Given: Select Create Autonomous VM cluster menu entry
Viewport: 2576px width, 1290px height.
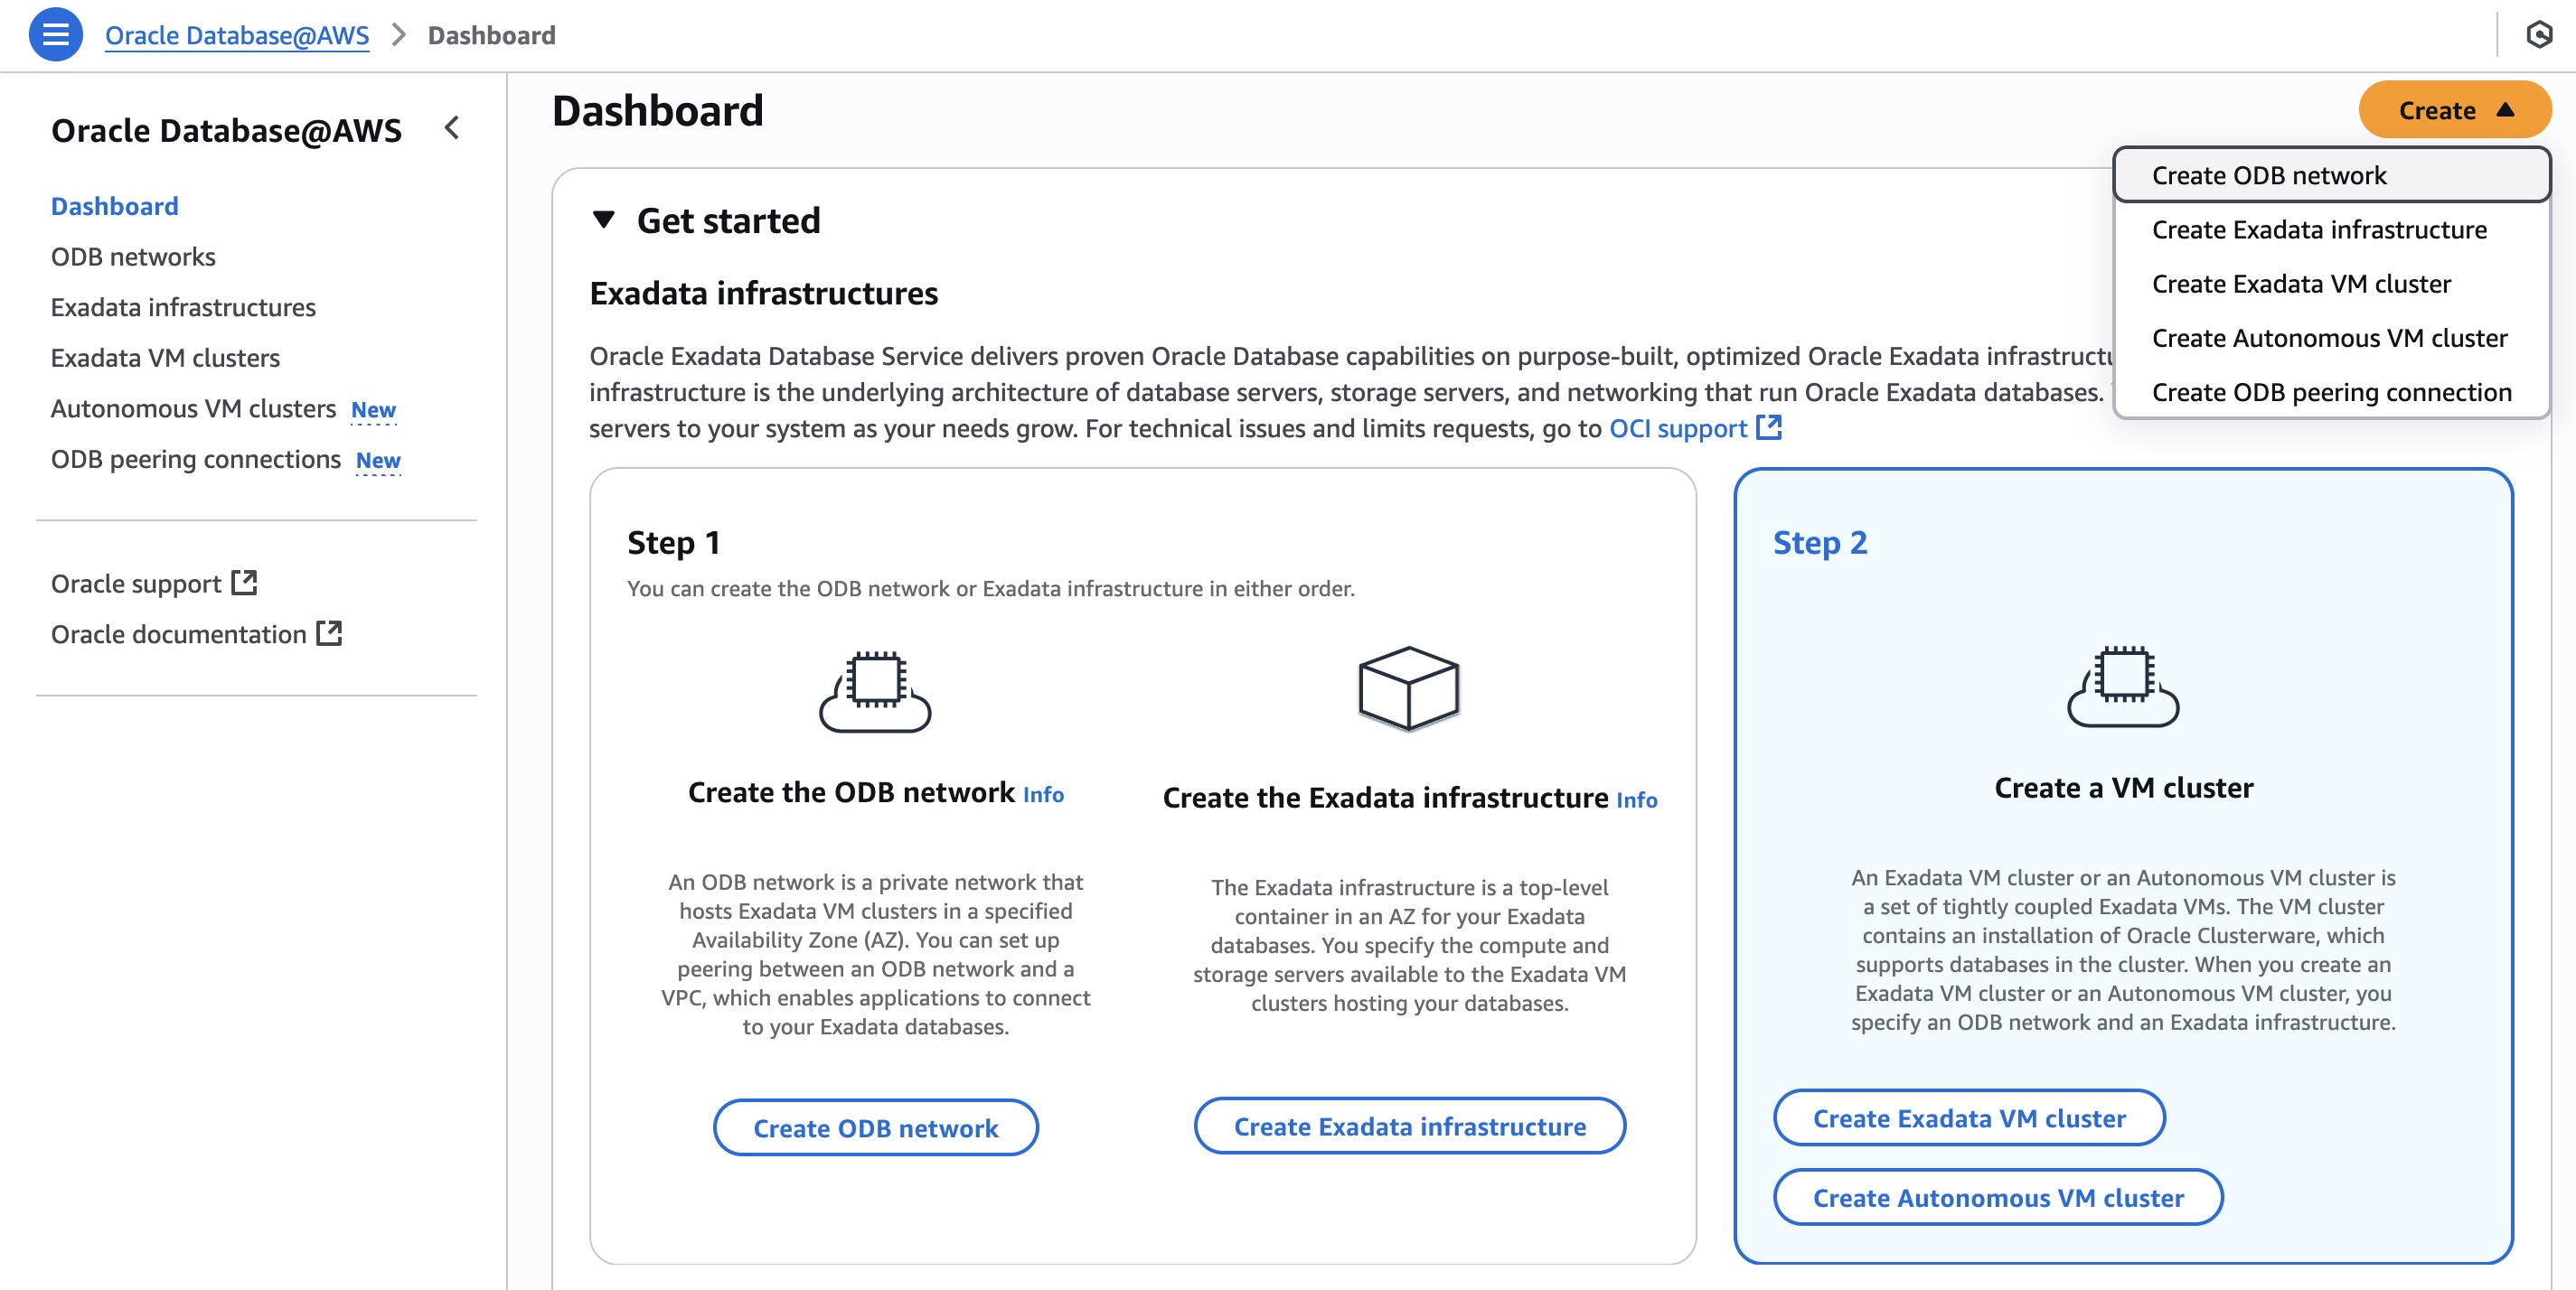Looking at the screenshot, I should click(x=2330, y=338).
